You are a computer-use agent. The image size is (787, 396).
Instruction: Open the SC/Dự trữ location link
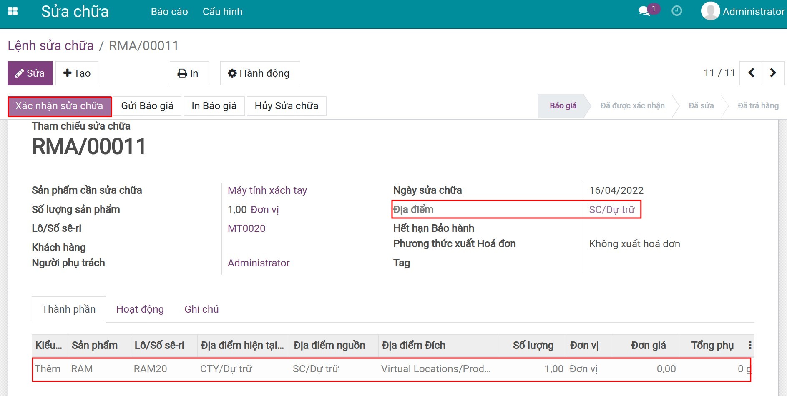[612, 210]
